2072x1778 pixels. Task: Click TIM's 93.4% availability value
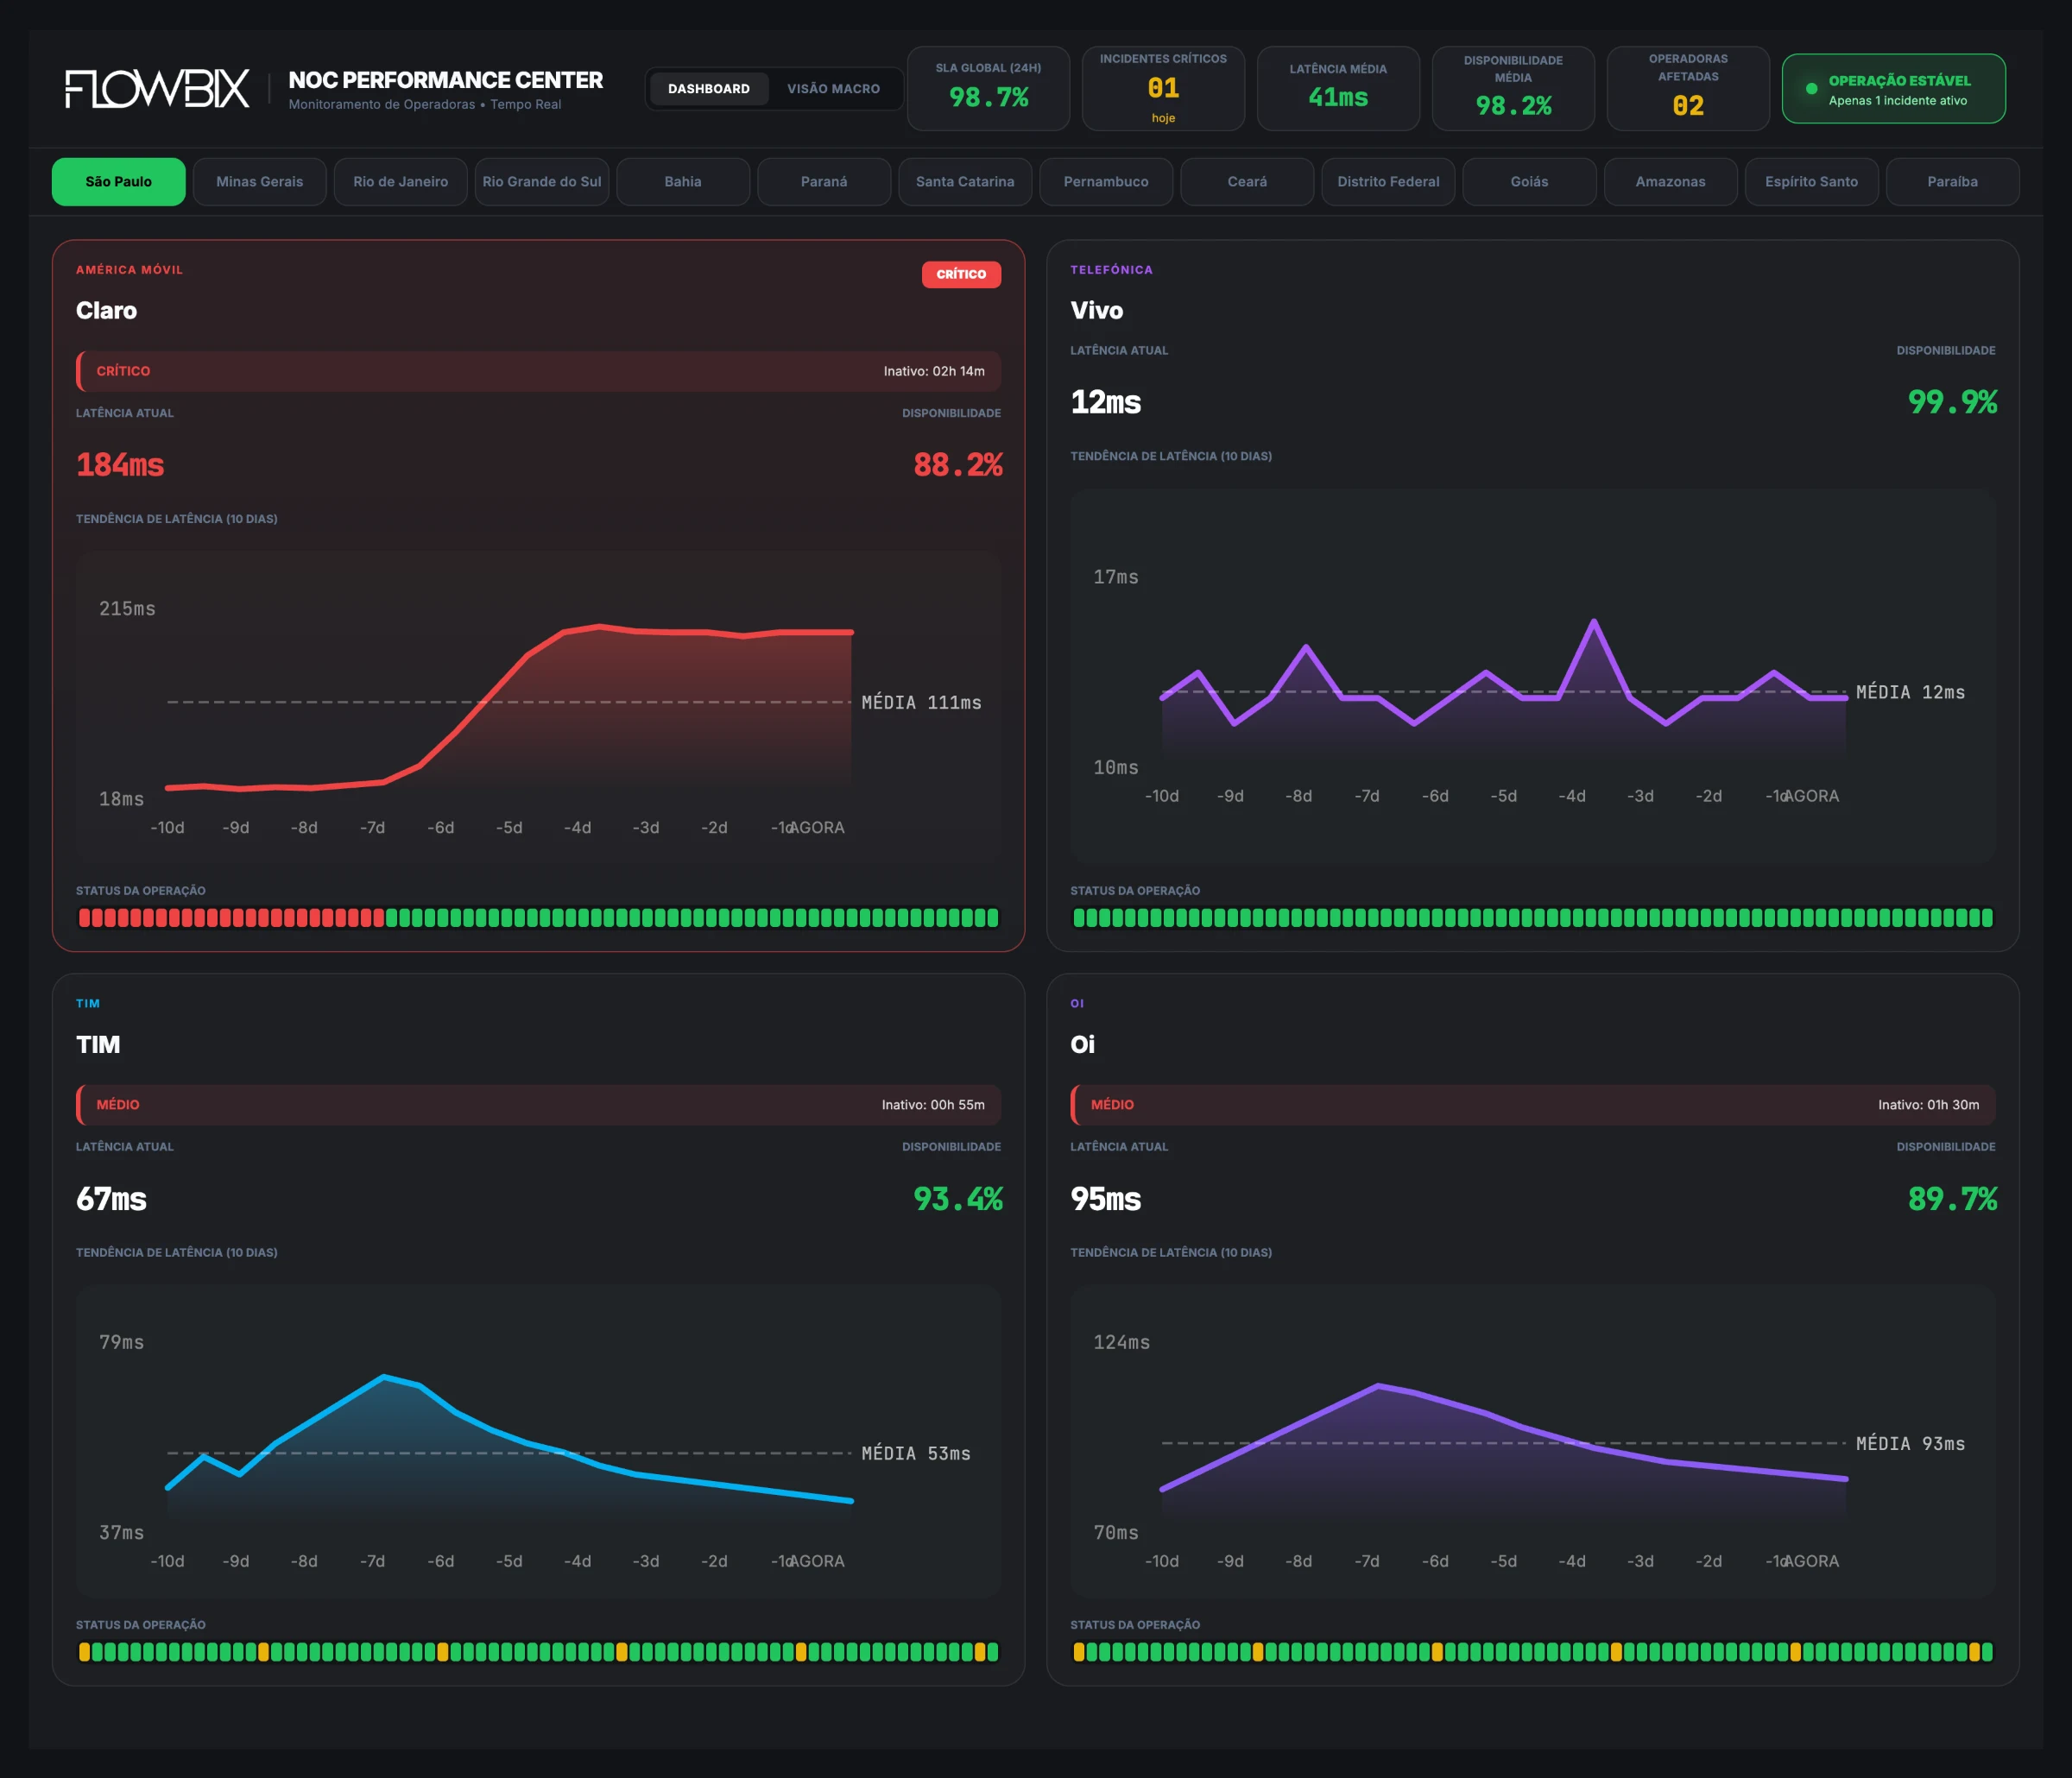[x=958, y=1199]
